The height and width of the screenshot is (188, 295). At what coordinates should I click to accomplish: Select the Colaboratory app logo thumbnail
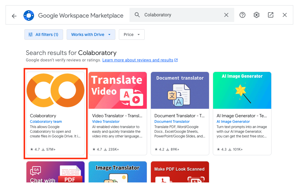tap(55, 90)
